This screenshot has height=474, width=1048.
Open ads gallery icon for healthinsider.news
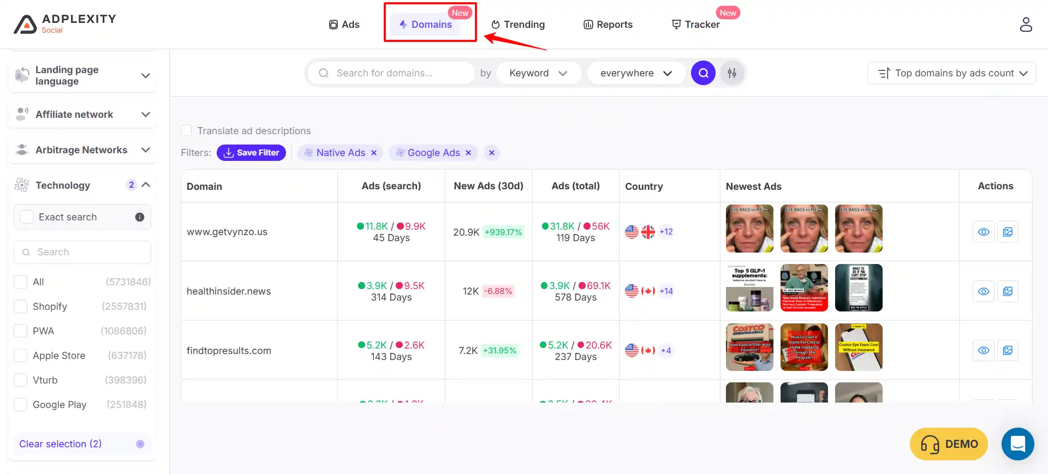1008,291
